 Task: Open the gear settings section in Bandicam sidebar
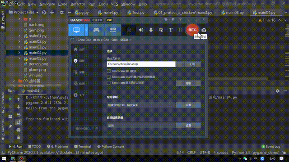[x=79, y=61]
